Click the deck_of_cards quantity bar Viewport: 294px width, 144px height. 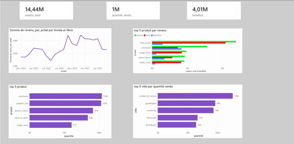pos(59,118)
